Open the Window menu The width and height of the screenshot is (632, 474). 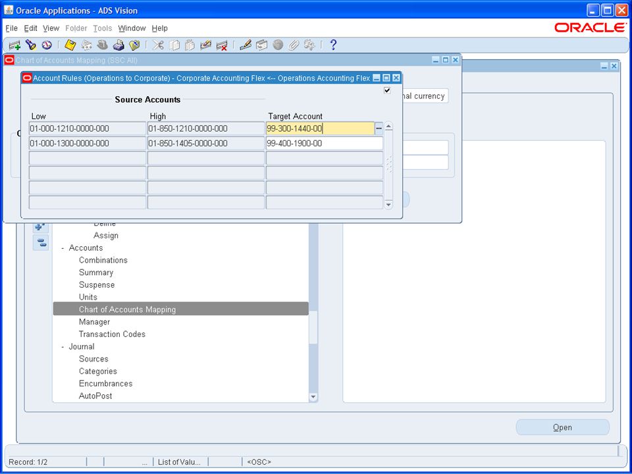[x=132, y=28]
